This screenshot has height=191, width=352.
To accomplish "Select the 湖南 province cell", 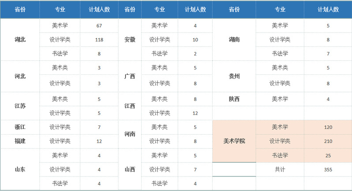I will 234,40.
